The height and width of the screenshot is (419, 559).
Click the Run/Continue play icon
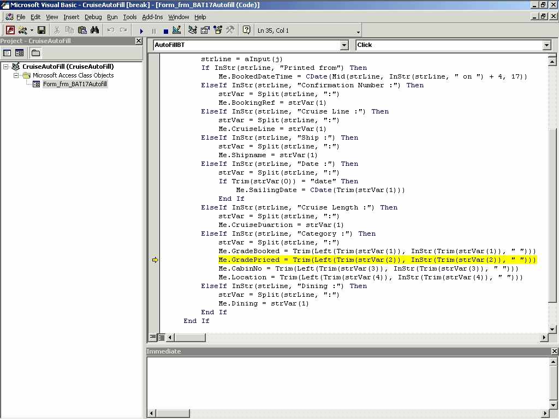[141, 31]
